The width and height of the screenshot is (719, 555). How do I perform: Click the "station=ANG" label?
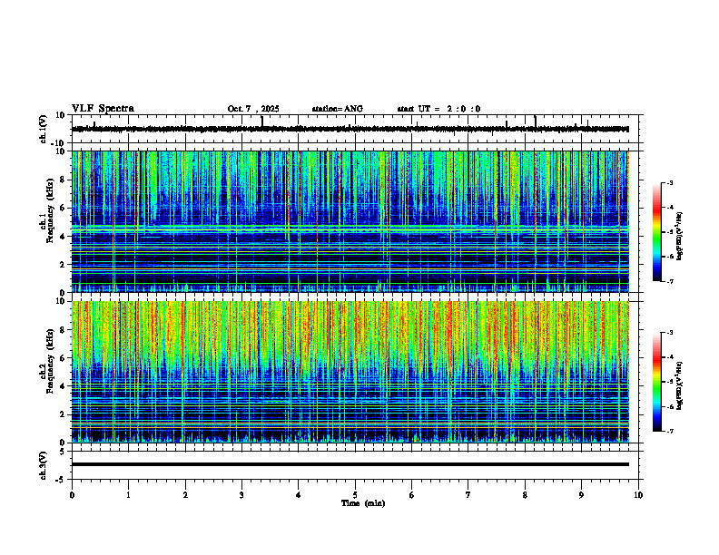338,109
